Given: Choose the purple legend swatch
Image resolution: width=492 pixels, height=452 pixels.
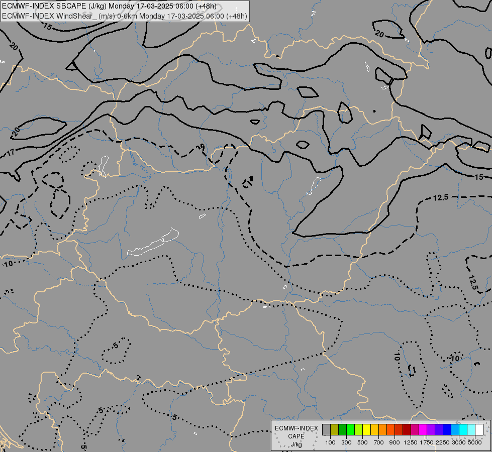Looking at the screenshot, I should (431, 430).
